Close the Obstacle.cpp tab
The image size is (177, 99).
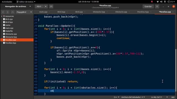pos(129,12)
